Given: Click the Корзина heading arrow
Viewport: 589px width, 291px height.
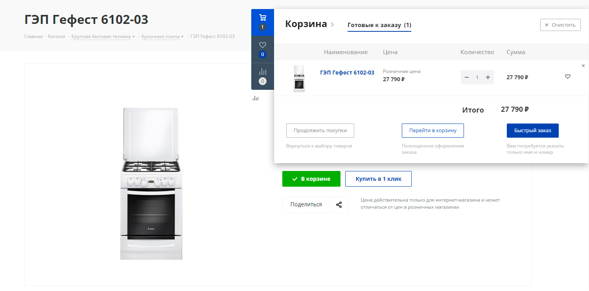Looking at the screenshot, I should tap(332, 24).
